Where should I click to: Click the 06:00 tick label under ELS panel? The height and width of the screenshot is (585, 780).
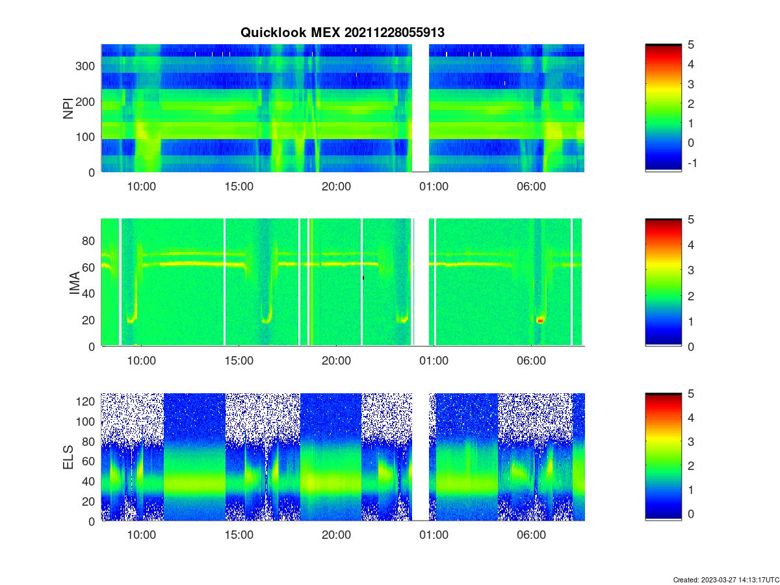(x=531, y=534)
